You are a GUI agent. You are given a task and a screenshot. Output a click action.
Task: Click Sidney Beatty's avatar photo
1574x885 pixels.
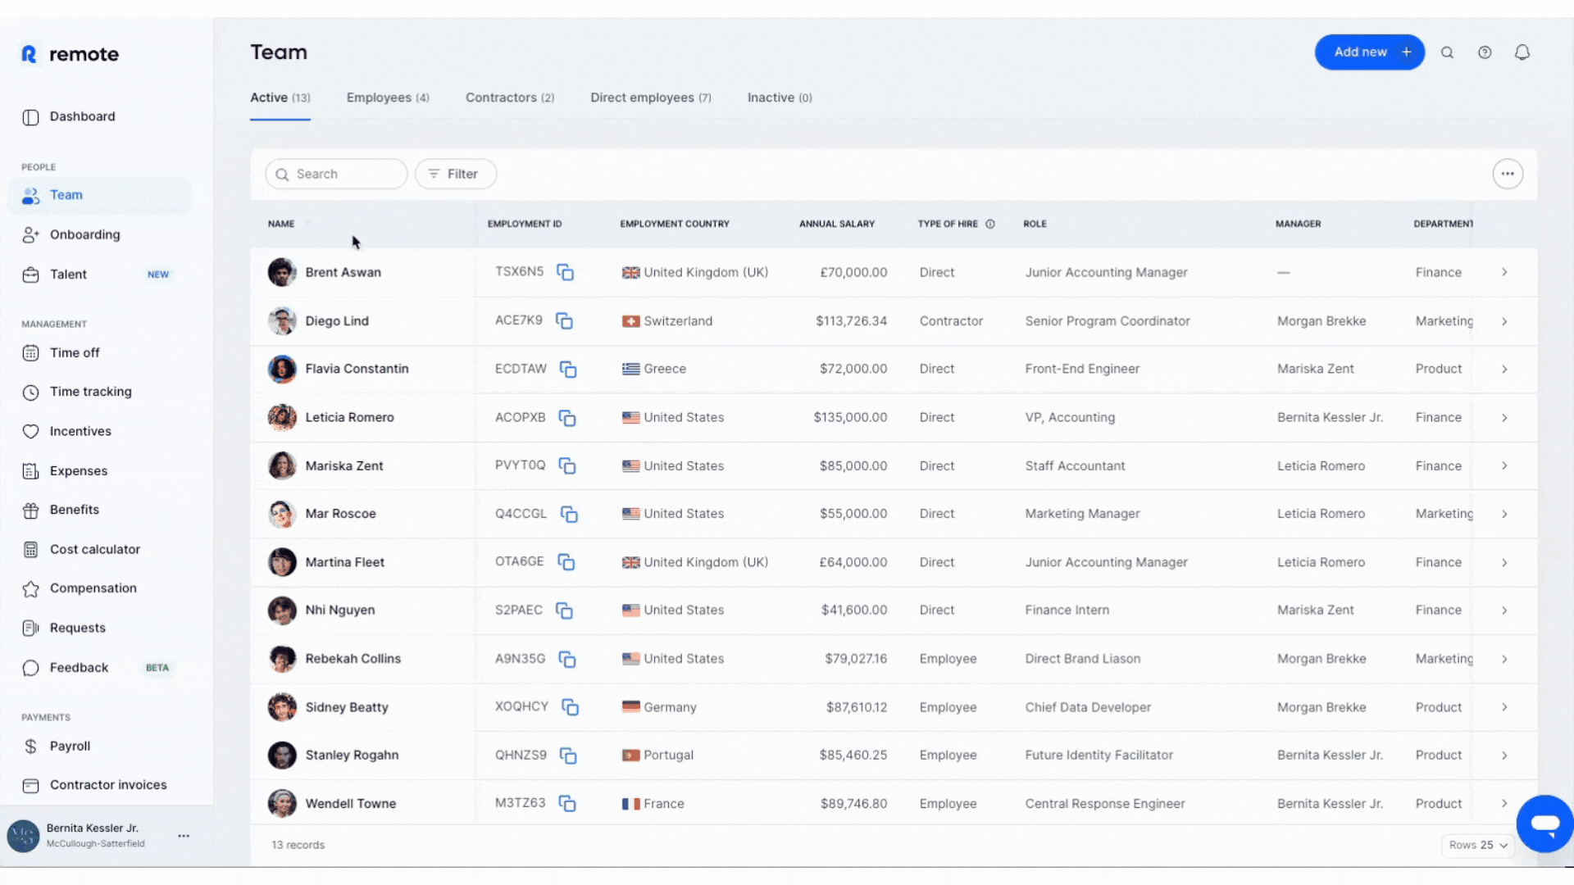[282, 707]
